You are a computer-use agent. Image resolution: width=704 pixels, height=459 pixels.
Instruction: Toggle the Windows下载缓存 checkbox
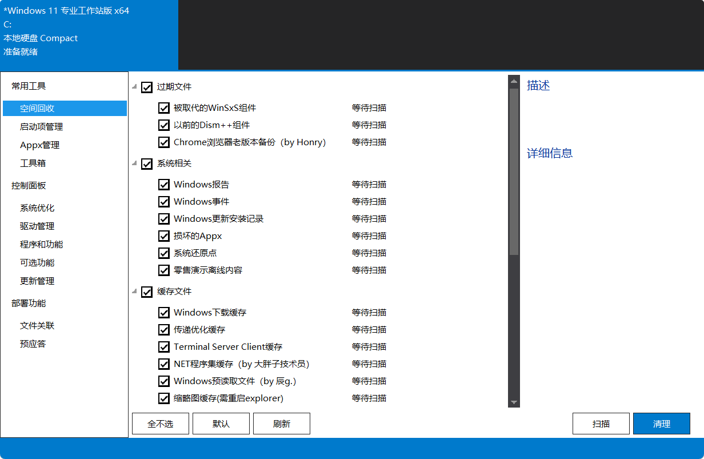(164, 313)
